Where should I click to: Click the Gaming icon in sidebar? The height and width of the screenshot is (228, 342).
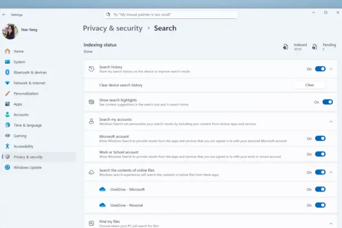point(7,136)
